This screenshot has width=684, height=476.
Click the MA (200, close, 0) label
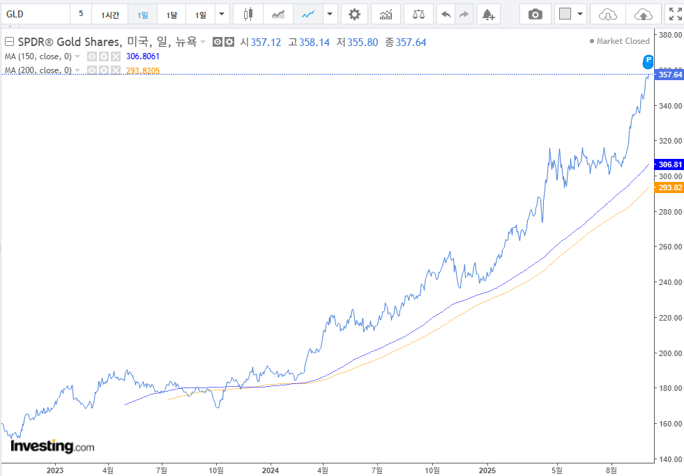tap(38, 70)
